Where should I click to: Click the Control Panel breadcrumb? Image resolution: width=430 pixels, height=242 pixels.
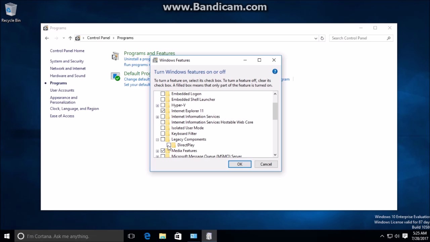(x=98, y=38)
